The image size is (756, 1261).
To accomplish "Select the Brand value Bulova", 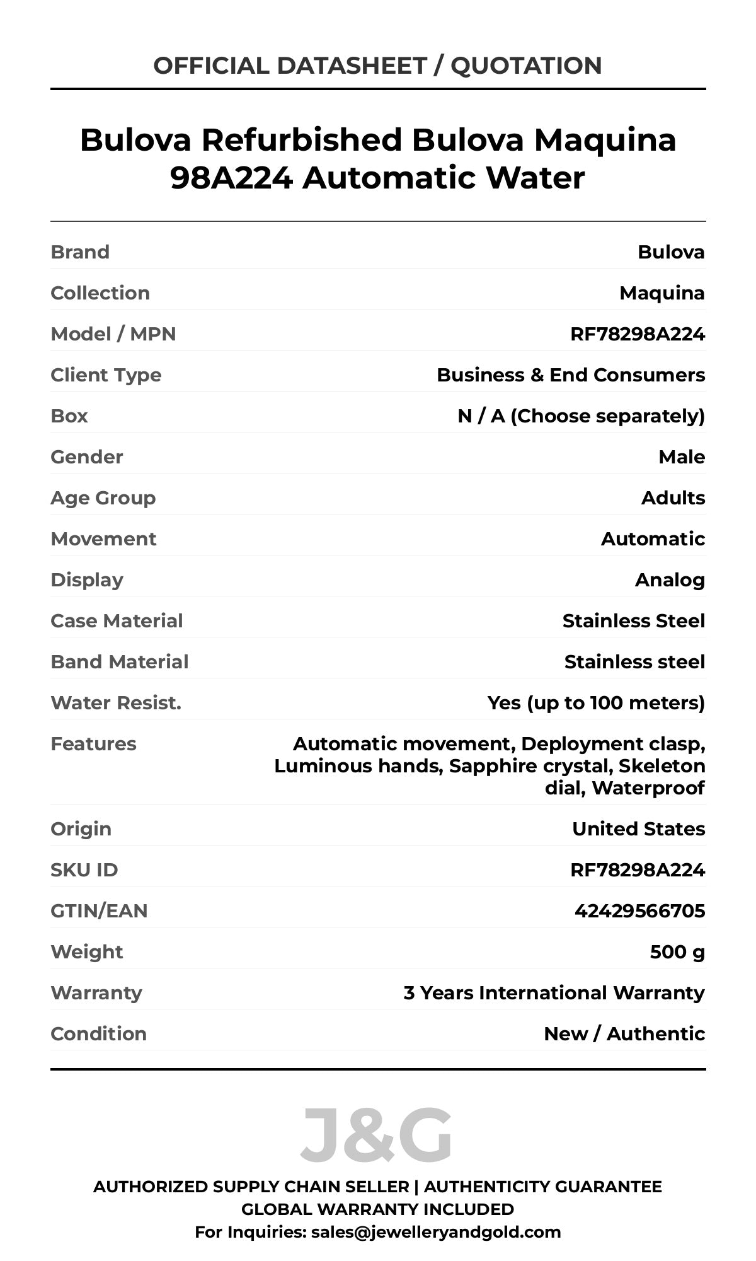I will pyautogui.click(x=671, y=252).
